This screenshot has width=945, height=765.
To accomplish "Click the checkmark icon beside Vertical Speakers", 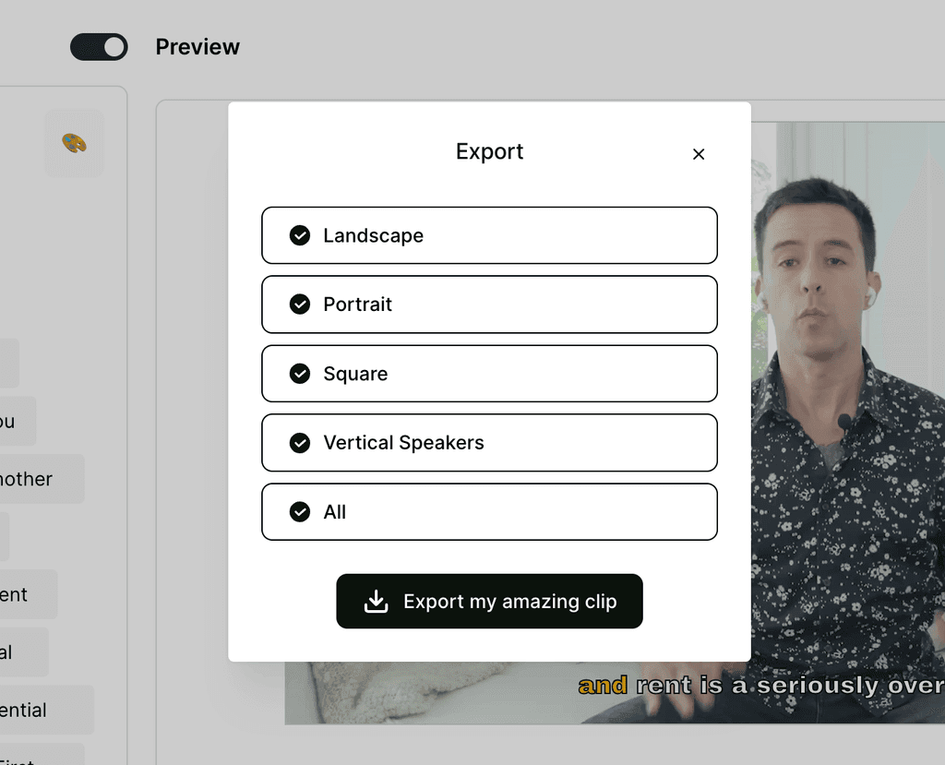I will (x=300, y=443).
